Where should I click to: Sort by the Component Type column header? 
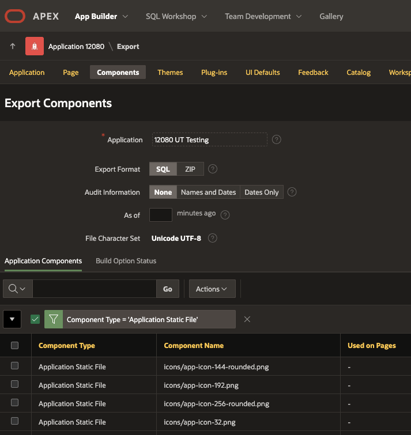67,345
